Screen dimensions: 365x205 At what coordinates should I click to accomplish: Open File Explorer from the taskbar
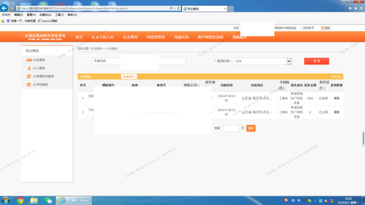click(34, 200)
